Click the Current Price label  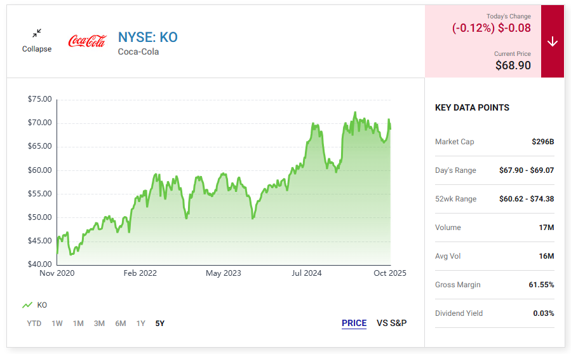click(x=513, y=54)
